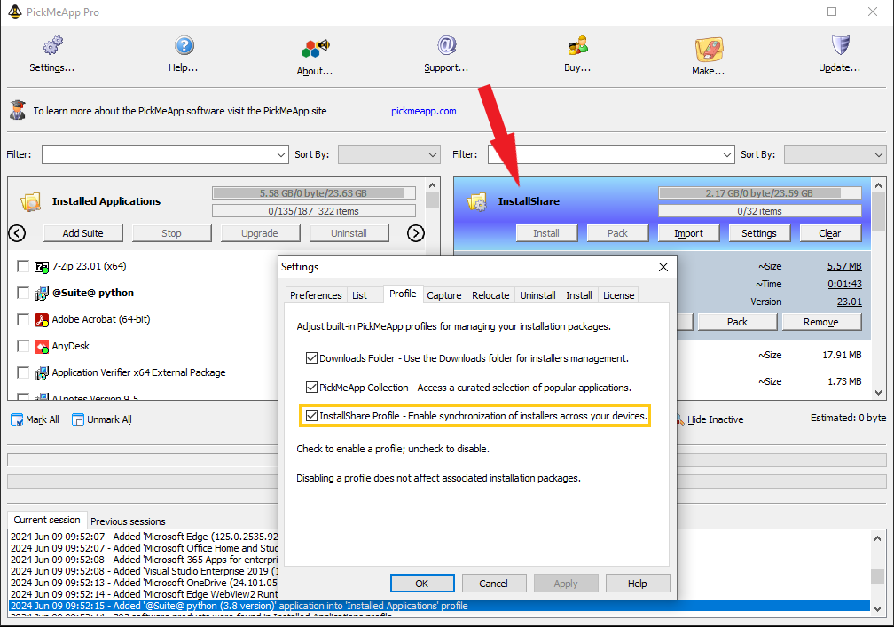Visit the pickmeapp.com link
Screen dimensions: 894x627
click(x=424, y=111)
